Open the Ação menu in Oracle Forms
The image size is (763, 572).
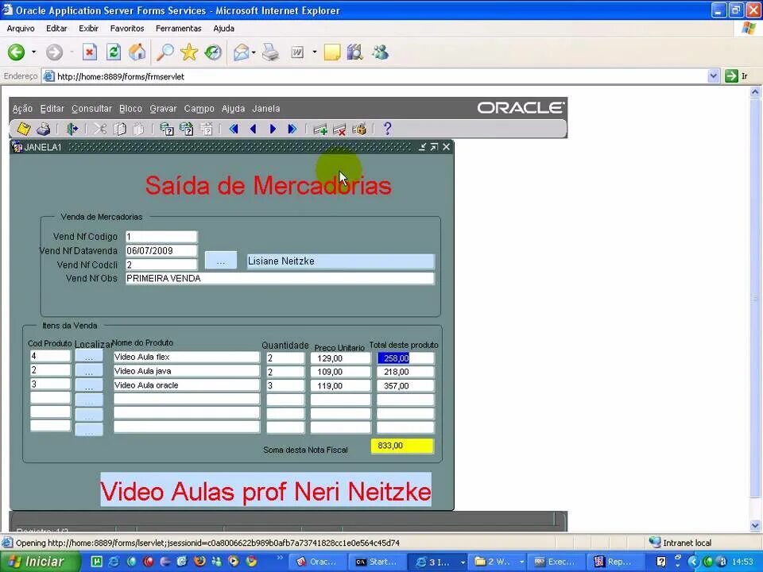(x=22, y=109)
